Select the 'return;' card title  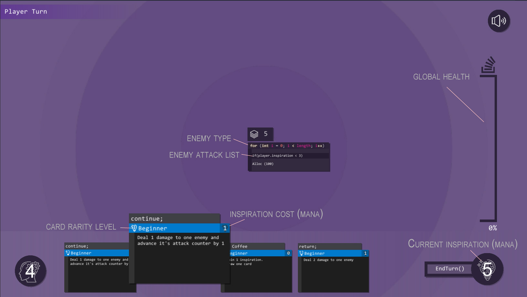tap(308, 247)
